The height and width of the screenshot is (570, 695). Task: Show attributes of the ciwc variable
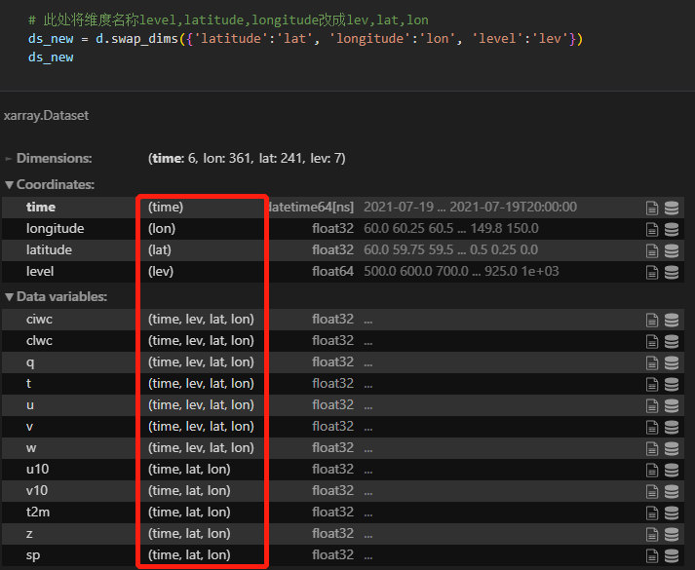click(x=652, y=320)
